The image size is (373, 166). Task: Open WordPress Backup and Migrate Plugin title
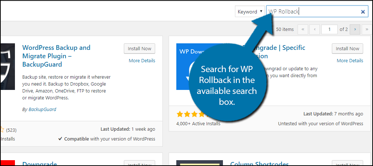point(56,56)
